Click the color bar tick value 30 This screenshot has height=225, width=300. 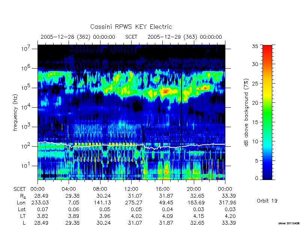255,64
